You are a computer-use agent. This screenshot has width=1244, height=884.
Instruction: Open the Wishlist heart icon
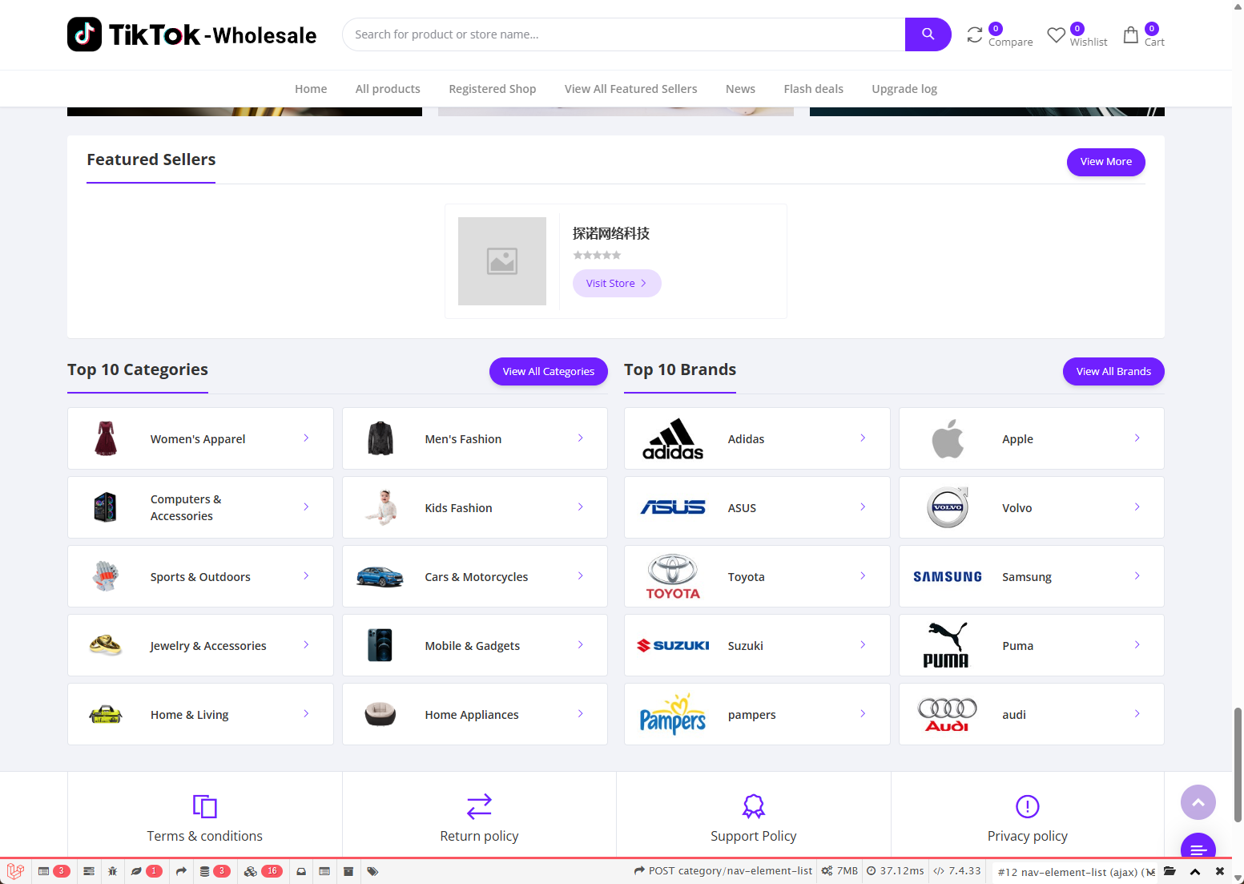(x=1057, y=35)
